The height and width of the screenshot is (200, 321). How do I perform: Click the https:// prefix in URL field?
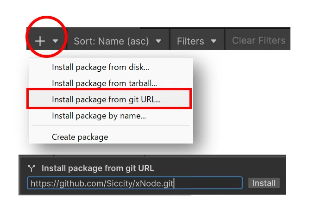click(45, 183)
